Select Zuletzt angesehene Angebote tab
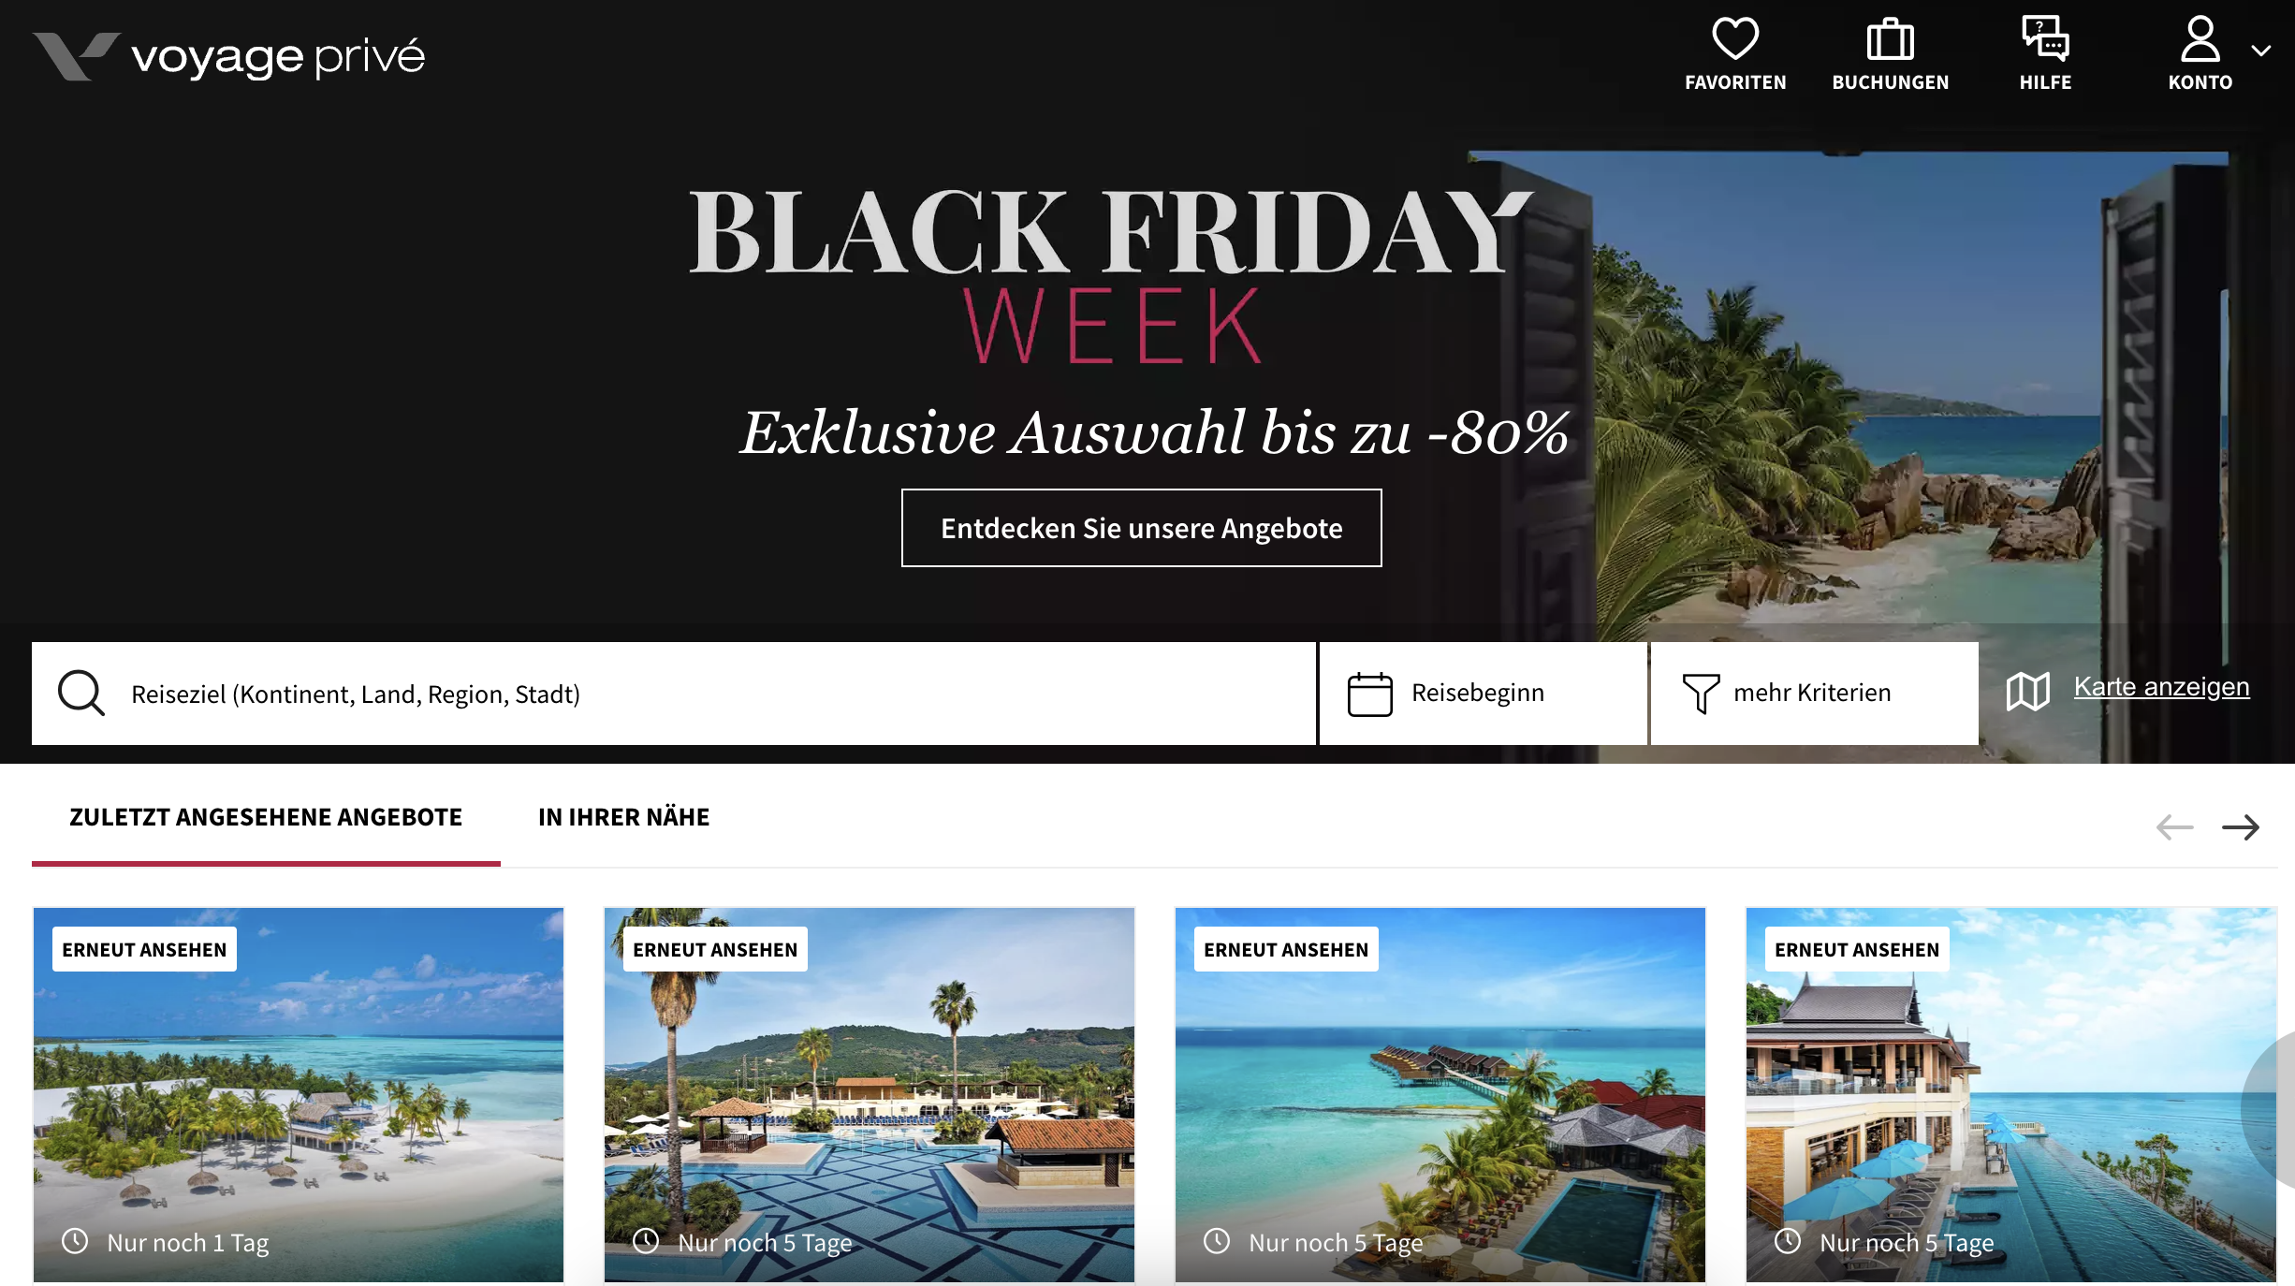The width and height of the screenshot is (2295, 1286). (266, 817)
